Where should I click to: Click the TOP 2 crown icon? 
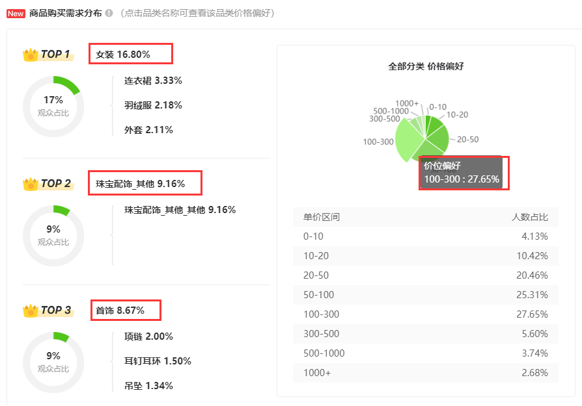click(31, 184)
